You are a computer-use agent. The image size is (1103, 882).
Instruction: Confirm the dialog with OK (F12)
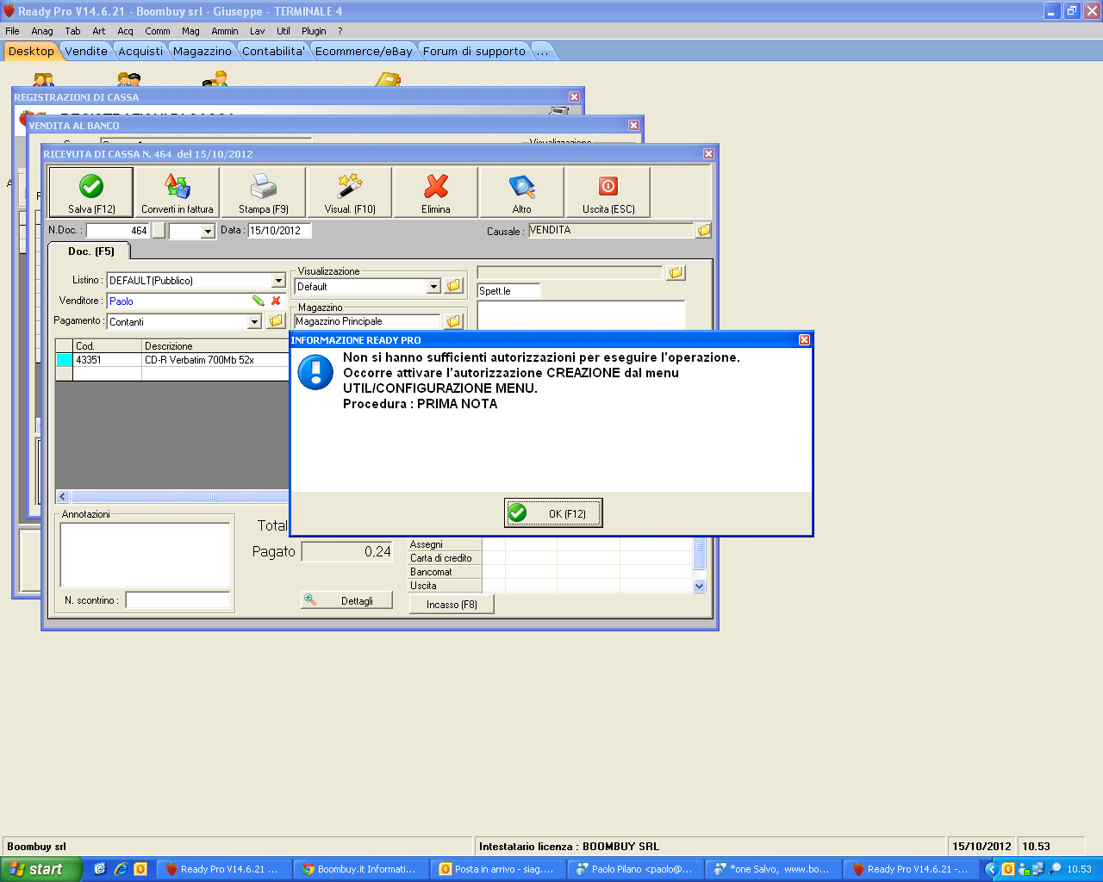coord(553,513)
